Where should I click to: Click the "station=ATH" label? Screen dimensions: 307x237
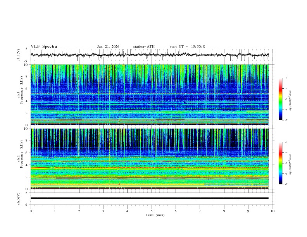[x=144, y=46]
